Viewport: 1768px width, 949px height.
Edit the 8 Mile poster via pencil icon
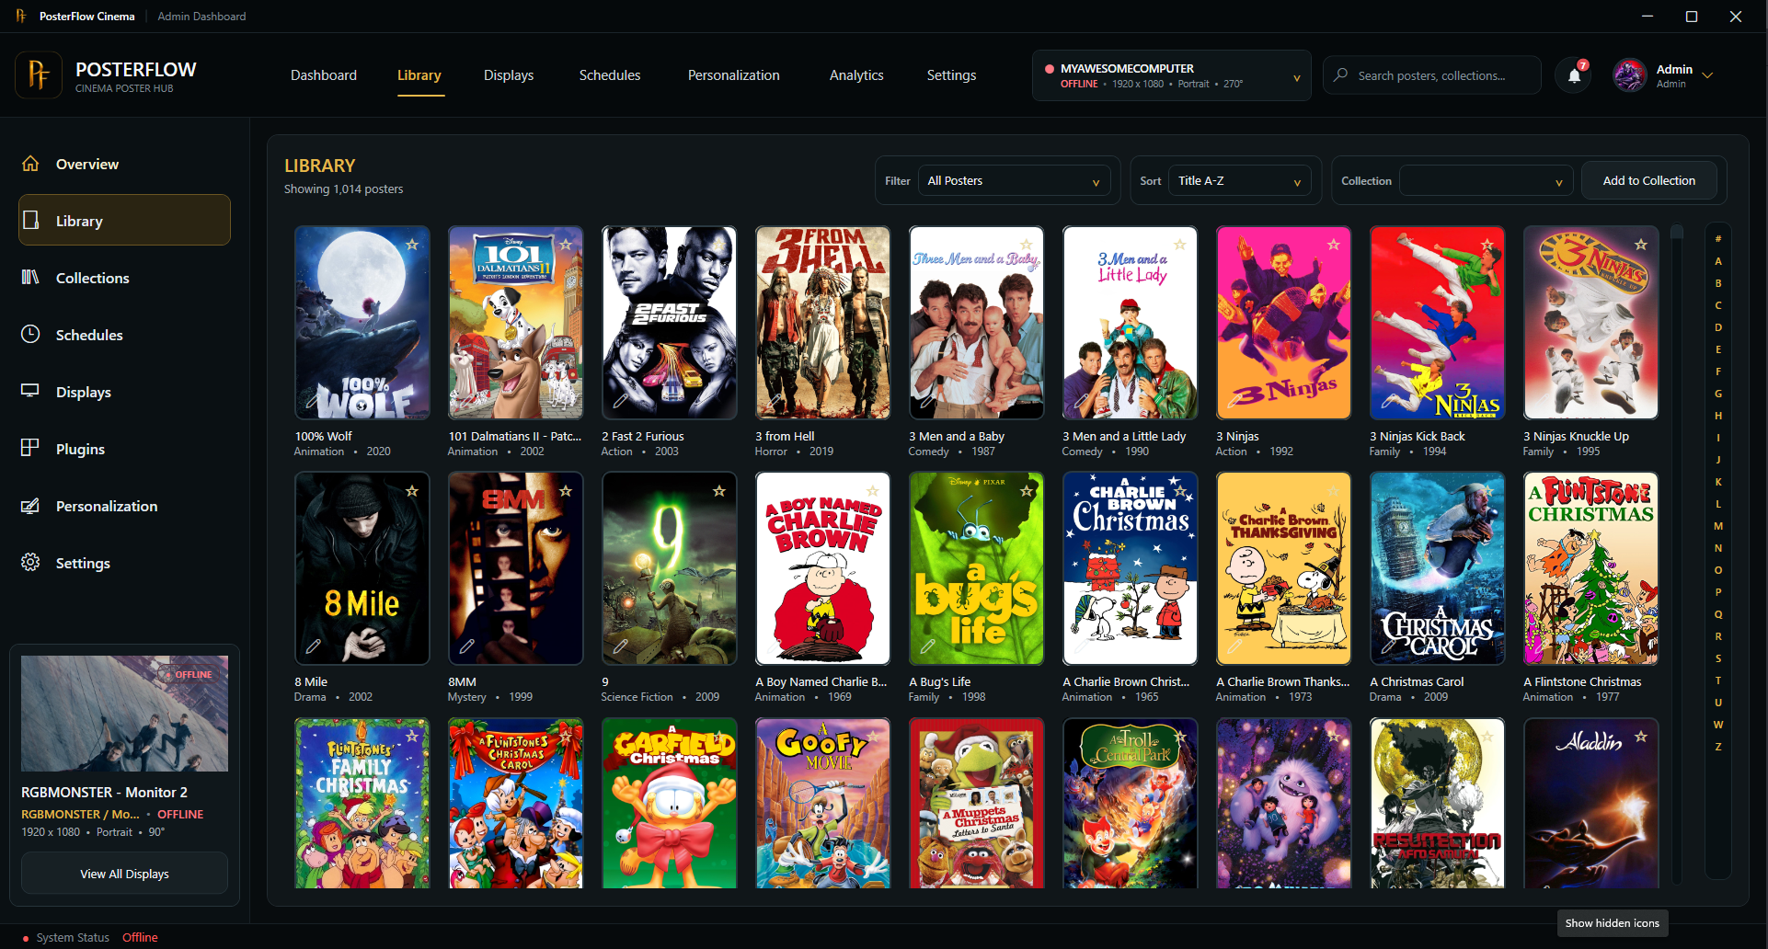coord(313,646)
